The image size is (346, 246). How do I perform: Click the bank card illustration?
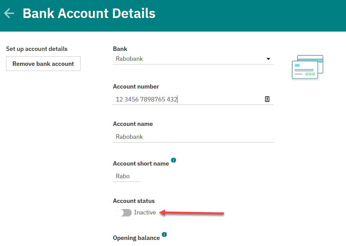click(307, 68)
